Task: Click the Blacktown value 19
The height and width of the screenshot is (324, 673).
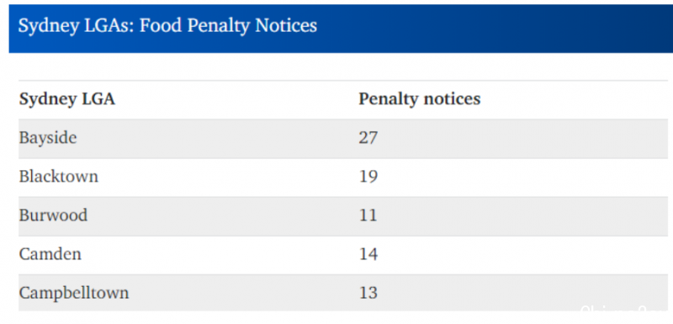Action: point(368,177)
